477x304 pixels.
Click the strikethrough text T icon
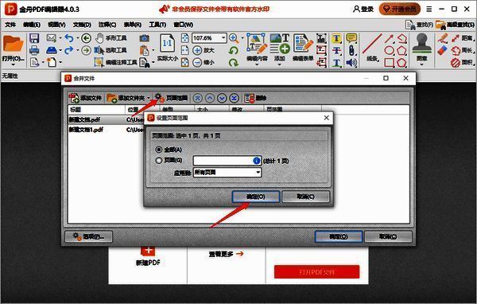pyautogui.click(x=336, y=51)
